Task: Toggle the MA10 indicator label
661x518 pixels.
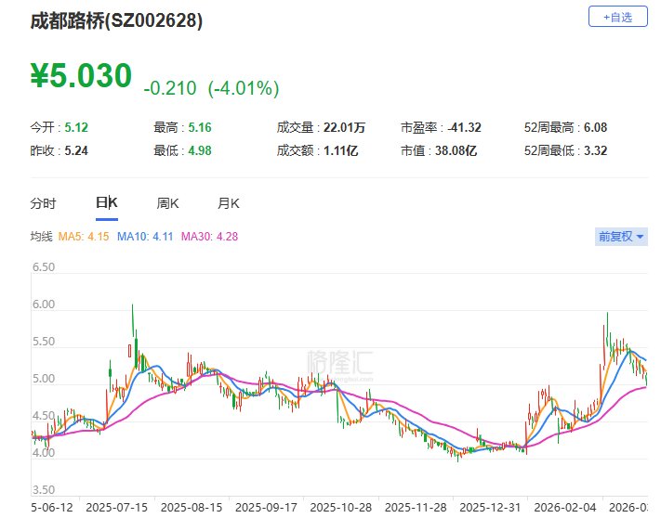Action: coord(146,237)
